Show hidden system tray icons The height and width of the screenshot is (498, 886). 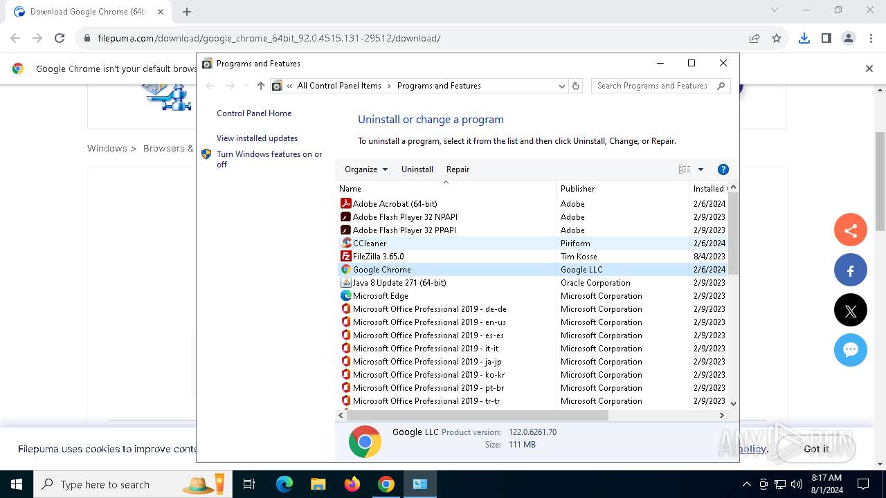[x=746, y=484]
